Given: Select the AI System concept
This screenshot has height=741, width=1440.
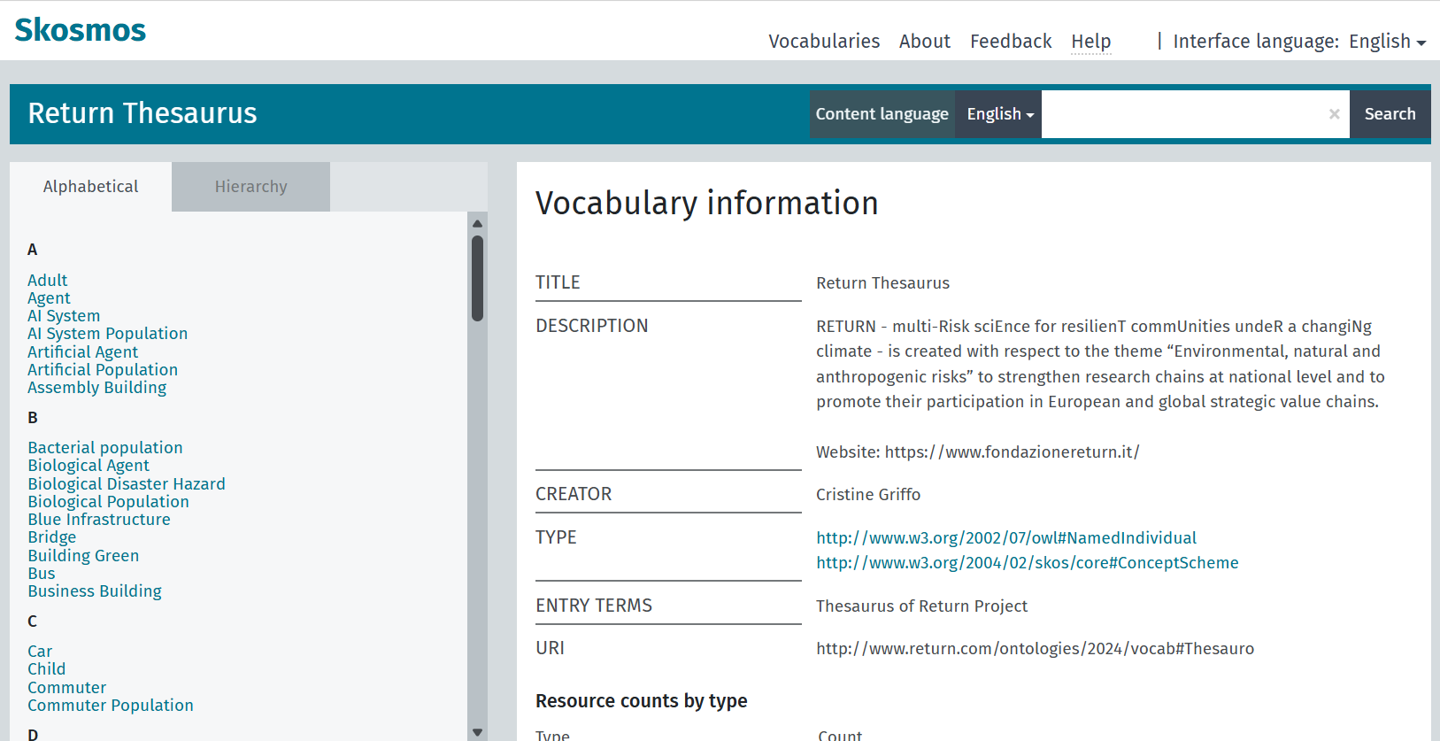Looking at the screenshot, I should [64, 316].
